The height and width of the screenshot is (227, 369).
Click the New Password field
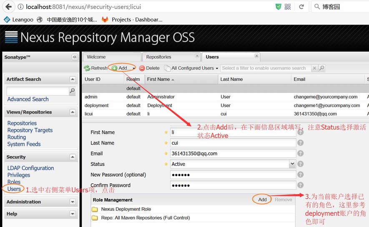[x=233, y=175]
